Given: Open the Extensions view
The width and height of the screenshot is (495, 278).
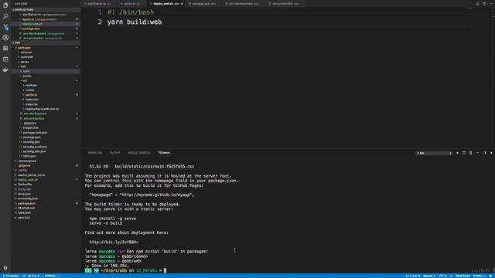Looking at the screenshot, I should click(x=5, y=48).
